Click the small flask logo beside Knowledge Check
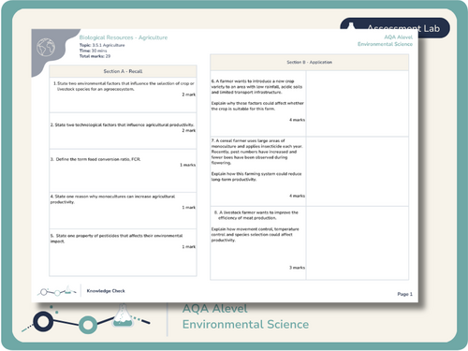The width and height of the screenshot is (468, 351). tap(57, 291)
